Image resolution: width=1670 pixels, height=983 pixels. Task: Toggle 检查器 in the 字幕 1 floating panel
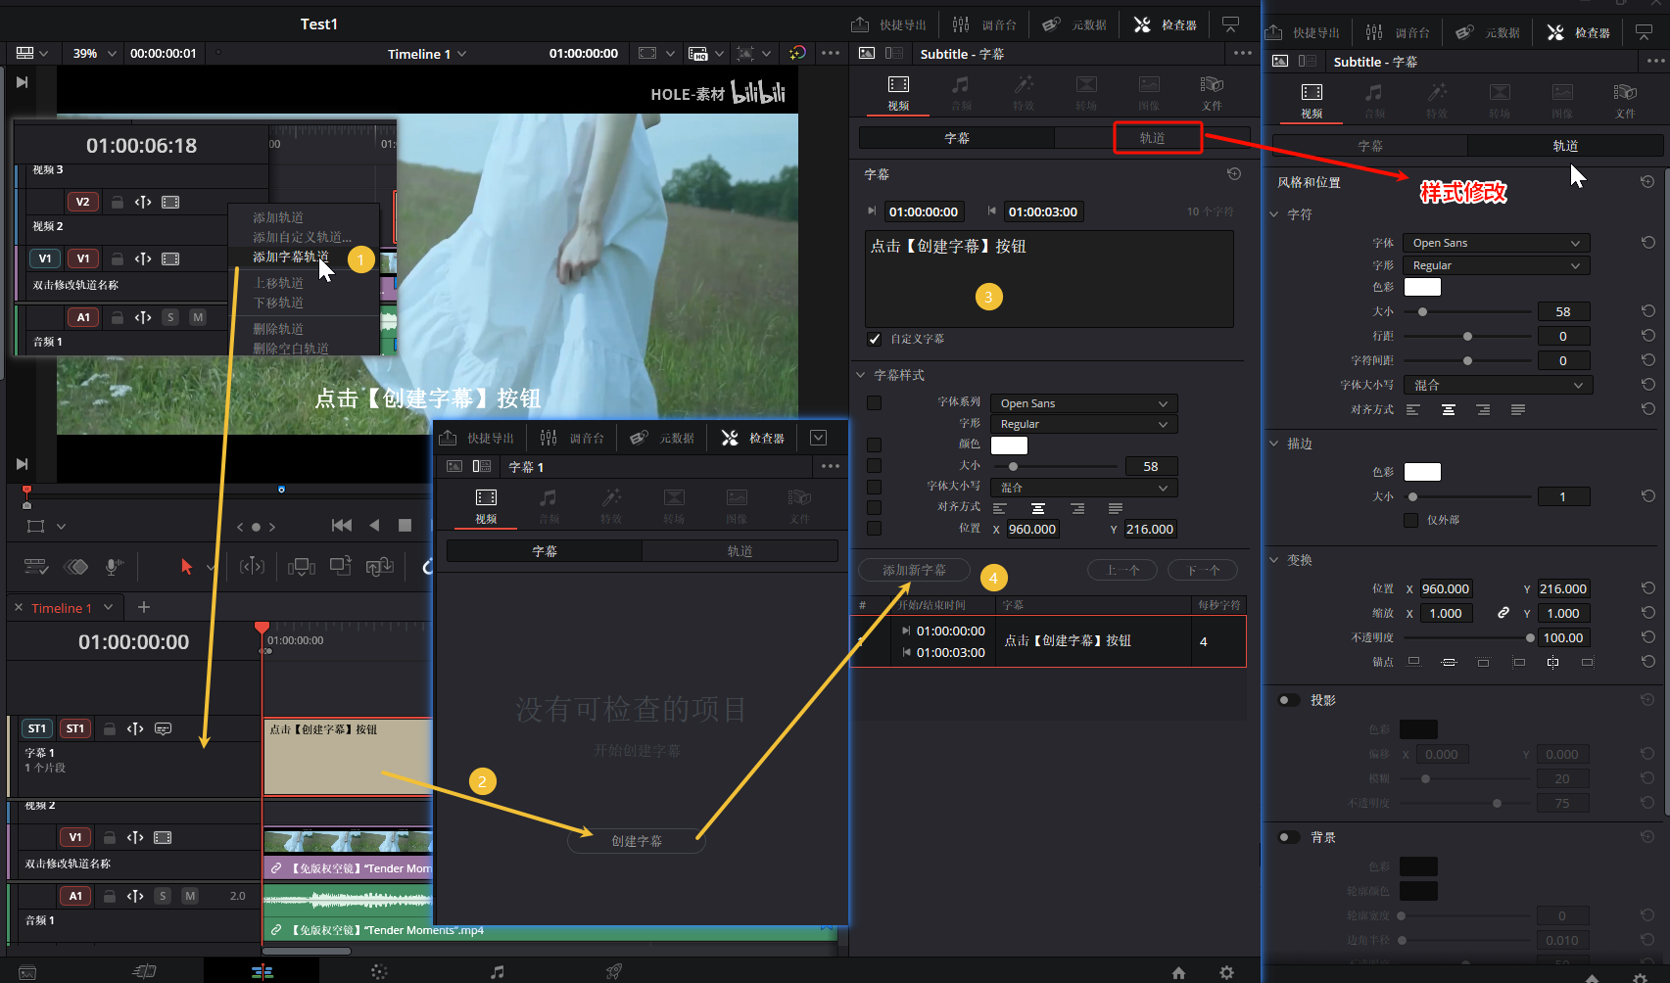pyautogui.click(x=752, y=438)
